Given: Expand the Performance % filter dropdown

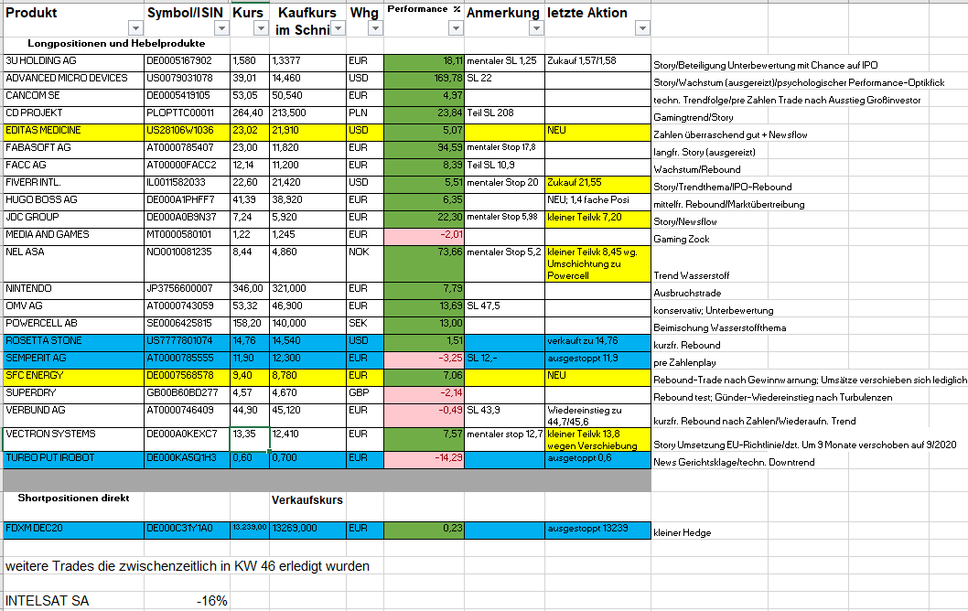Looking at the screenshot, I should tap(455, 28).
